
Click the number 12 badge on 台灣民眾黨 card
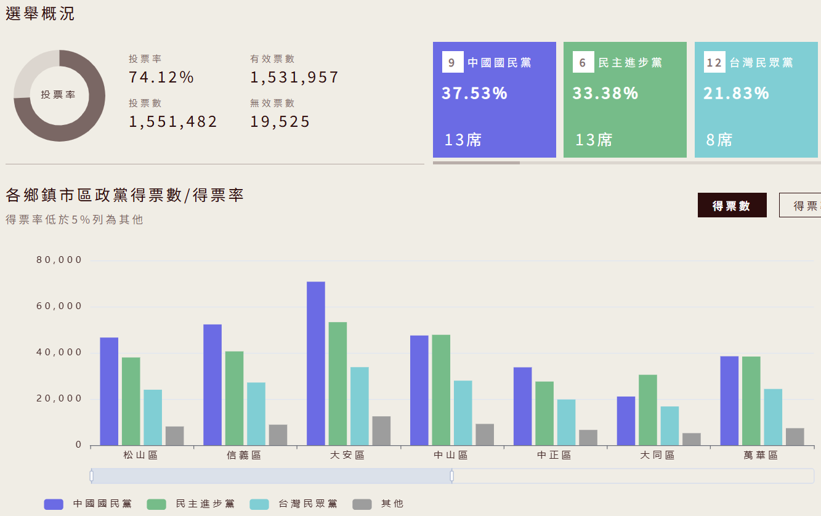[714, 62]
